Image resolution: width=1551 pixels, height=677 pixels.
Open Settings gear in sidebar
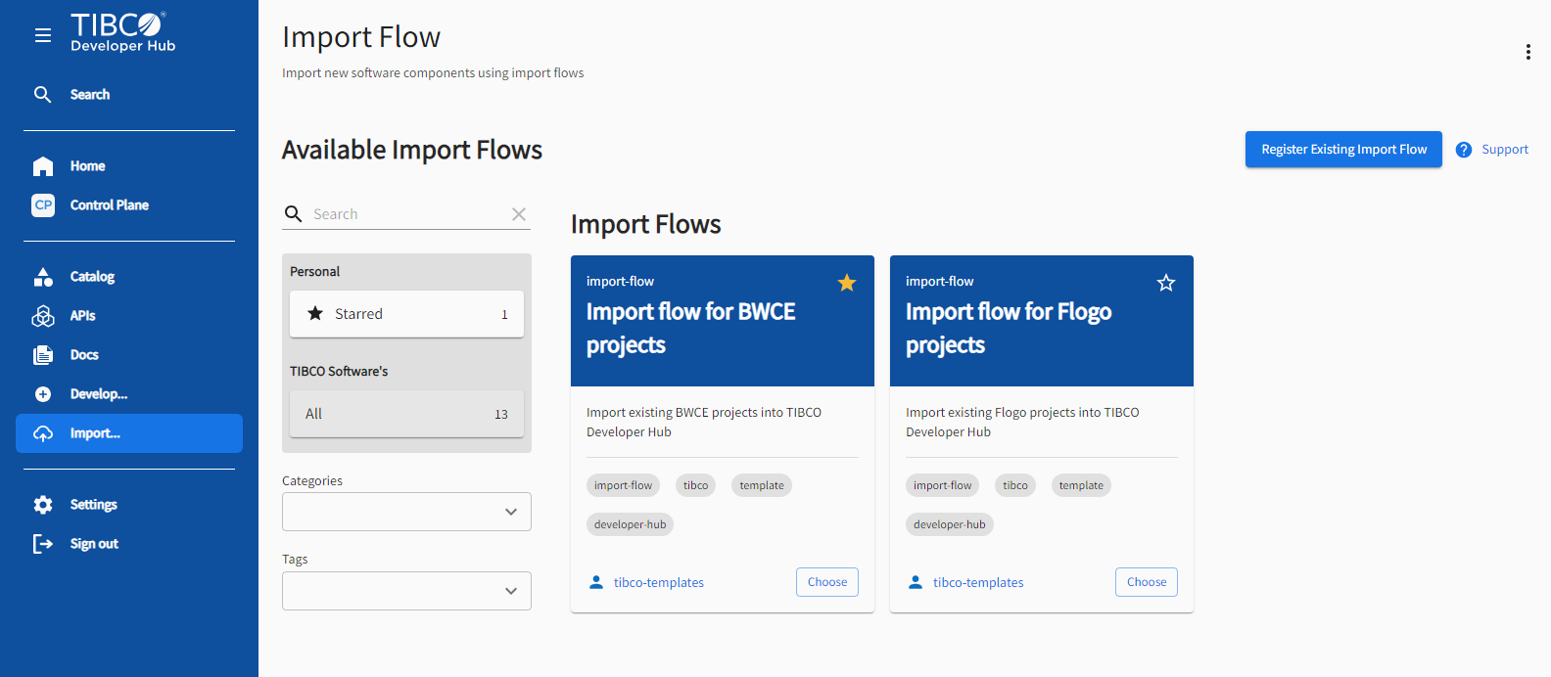[x=43, y=505]
